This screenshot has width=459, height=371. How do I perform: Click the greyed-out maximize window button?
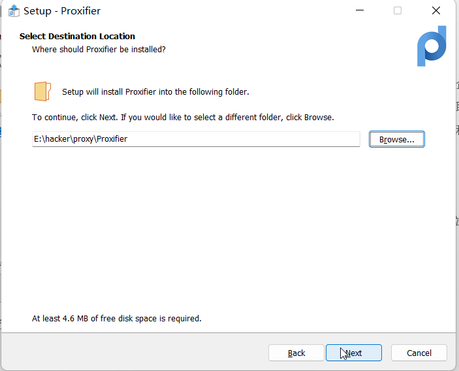click(x=398, y=11)
